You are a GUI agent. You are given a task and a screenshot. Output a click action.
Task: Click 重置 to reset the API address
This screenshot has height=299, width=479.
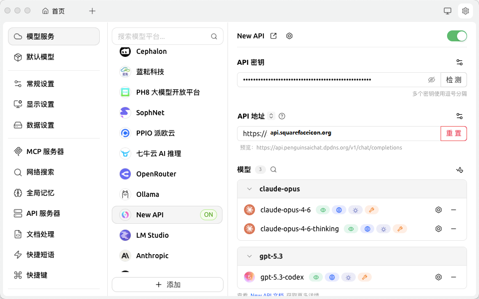[454, 134]
